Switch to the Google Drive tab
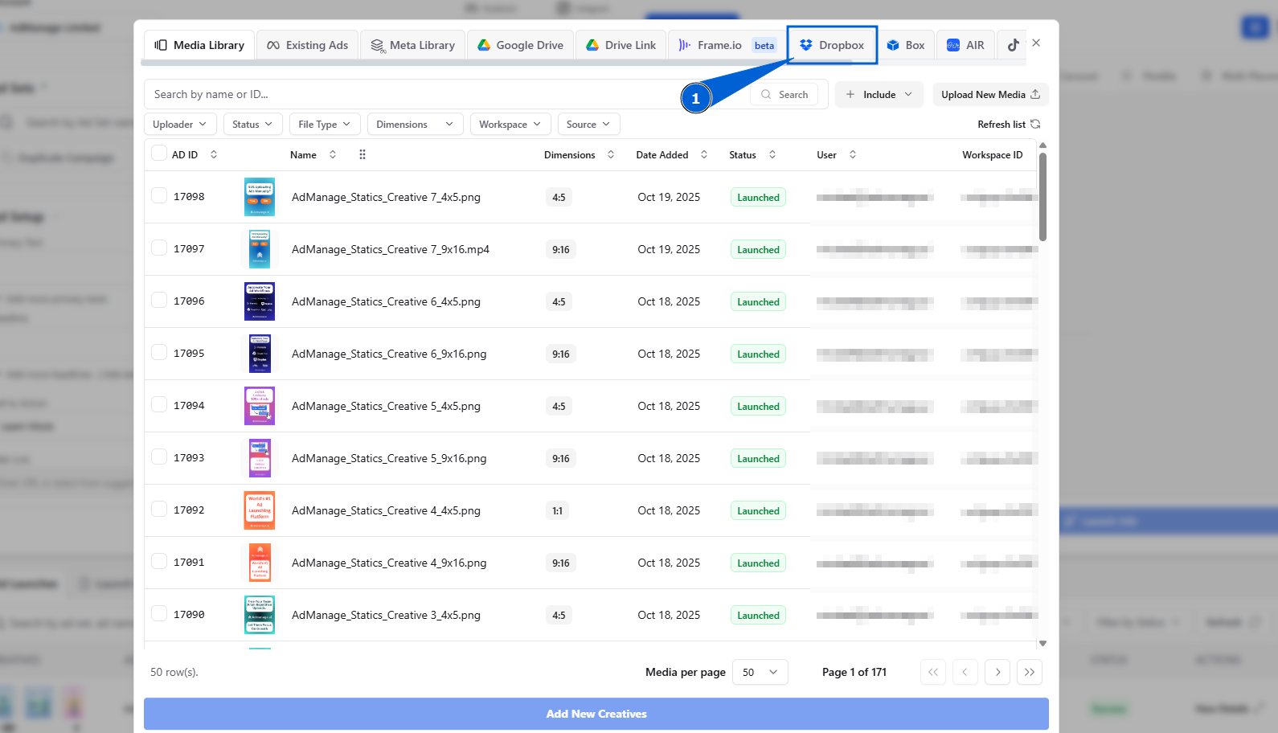This screenshot has width=1278, height=733. [521, 45]
